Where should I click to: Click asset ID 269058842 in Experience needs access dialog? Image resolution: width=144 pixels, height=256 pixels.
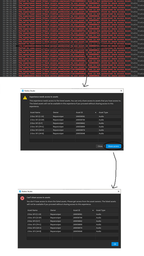tap(80, 123)
